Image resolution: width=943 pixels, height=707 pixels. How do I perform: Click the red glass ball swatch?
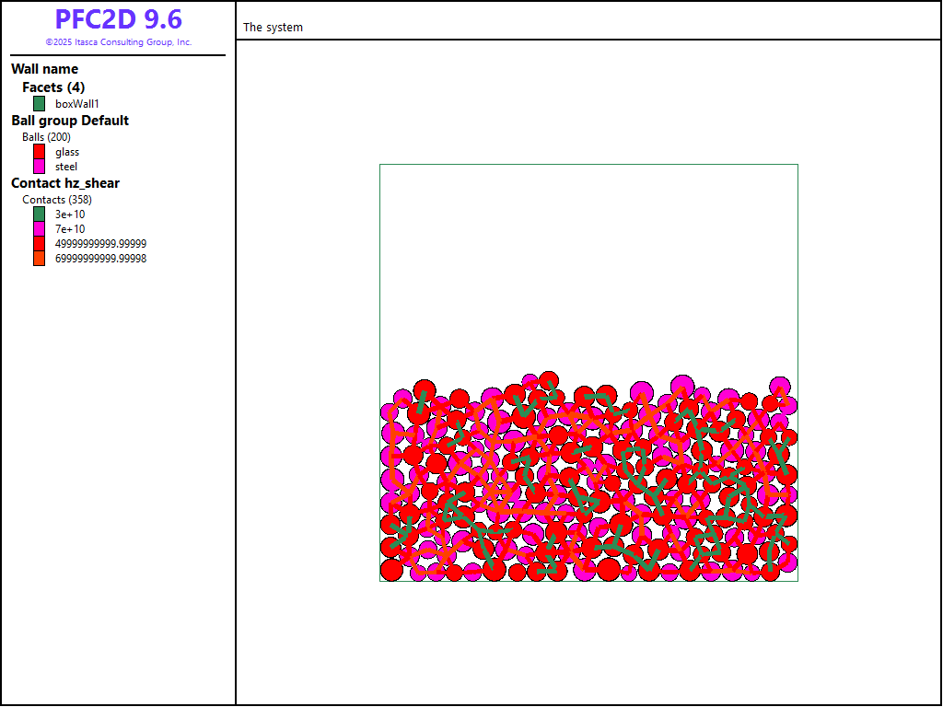pyautogui.click(x=39, y=152)
